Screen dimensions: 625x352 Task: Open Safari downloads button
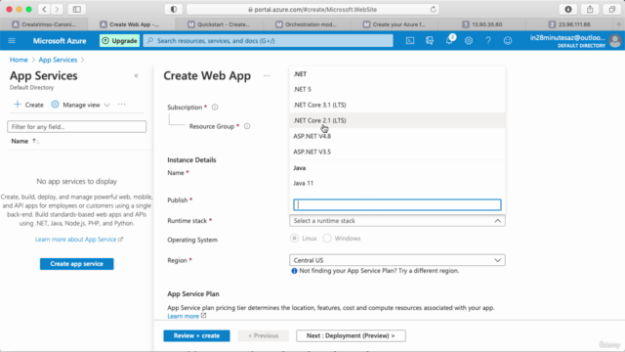click(x=568, y=9)
